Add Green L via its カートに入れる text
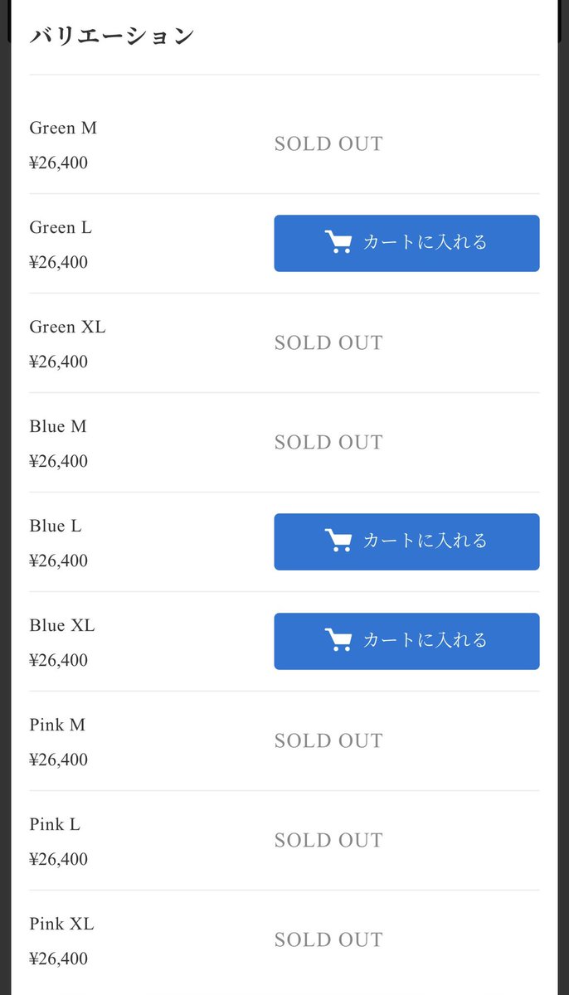The image size is (569, 995). click(x=426, y=242)
